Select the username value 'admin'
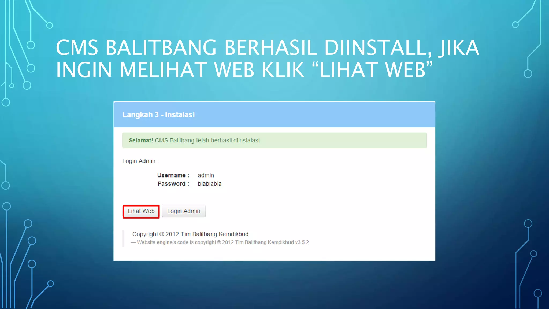 pyautogui.click(x=206, y=175)
